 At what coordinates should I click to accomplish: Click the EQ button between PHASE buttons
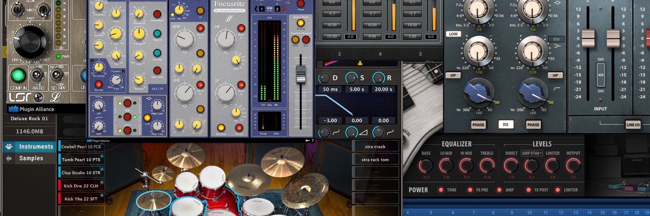pyautogui.click(x=505, y=125)
